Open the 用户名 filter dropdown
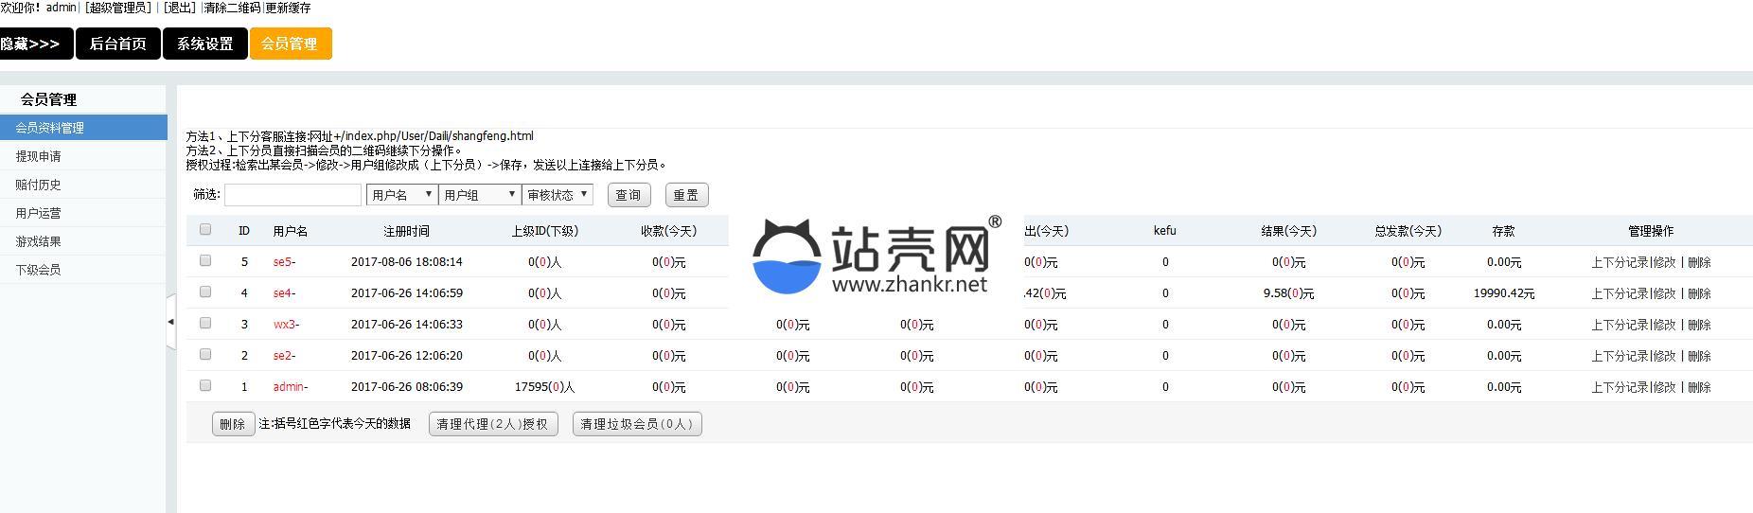This screenshot has height=513, width=1753. (401, 195)
